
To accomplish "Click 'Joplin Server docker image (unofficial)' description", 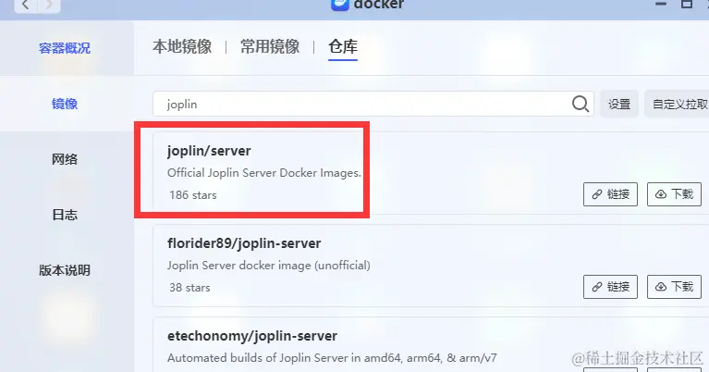I will [269, 266].
